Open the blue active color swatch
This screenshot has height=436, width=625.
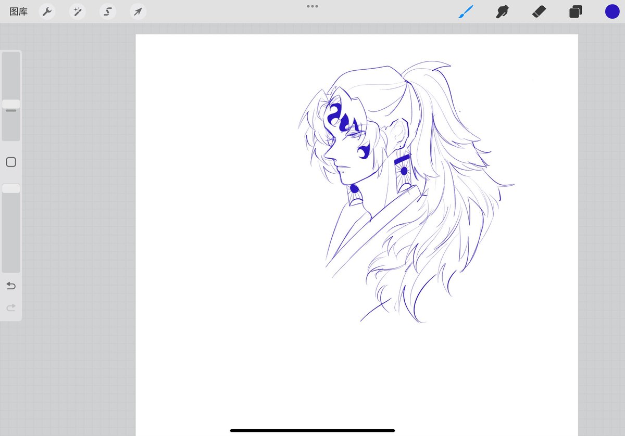point(612,11)
